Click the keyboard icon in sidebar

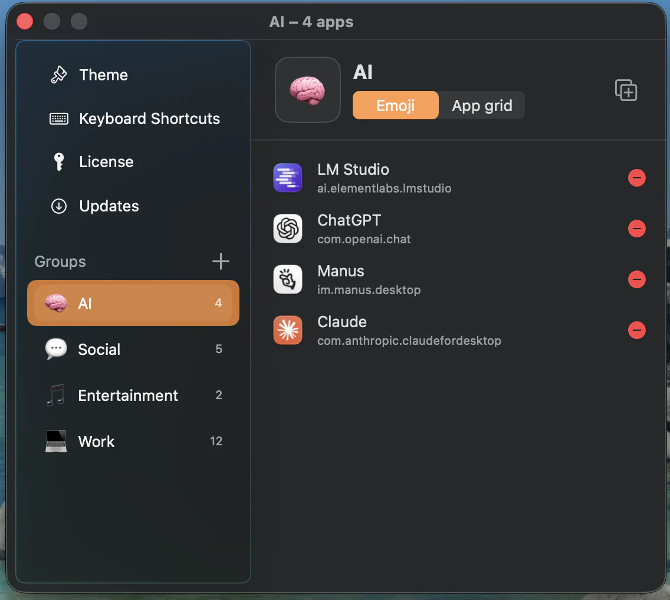pos(59,119)
